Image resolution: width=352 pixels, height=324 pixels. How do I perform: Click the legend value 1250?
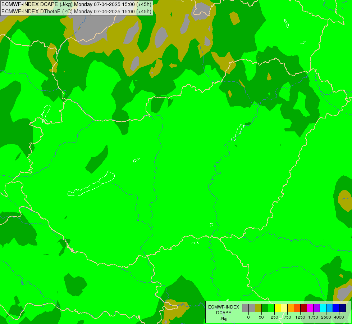300,317
